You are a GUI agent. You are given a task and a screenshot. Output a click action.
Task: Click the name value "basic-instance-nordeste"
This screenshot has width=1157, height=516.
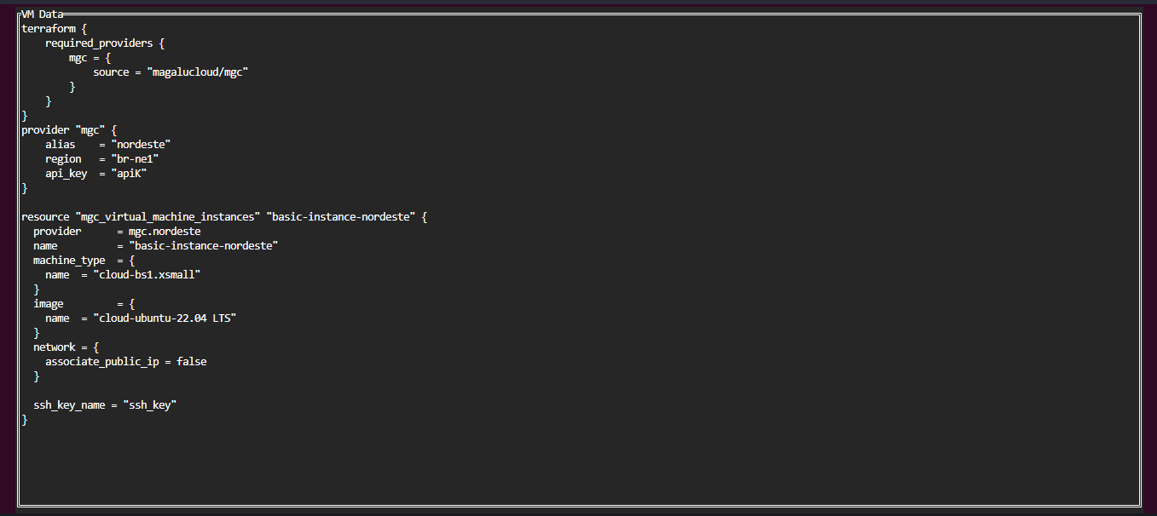coord(204,245)
